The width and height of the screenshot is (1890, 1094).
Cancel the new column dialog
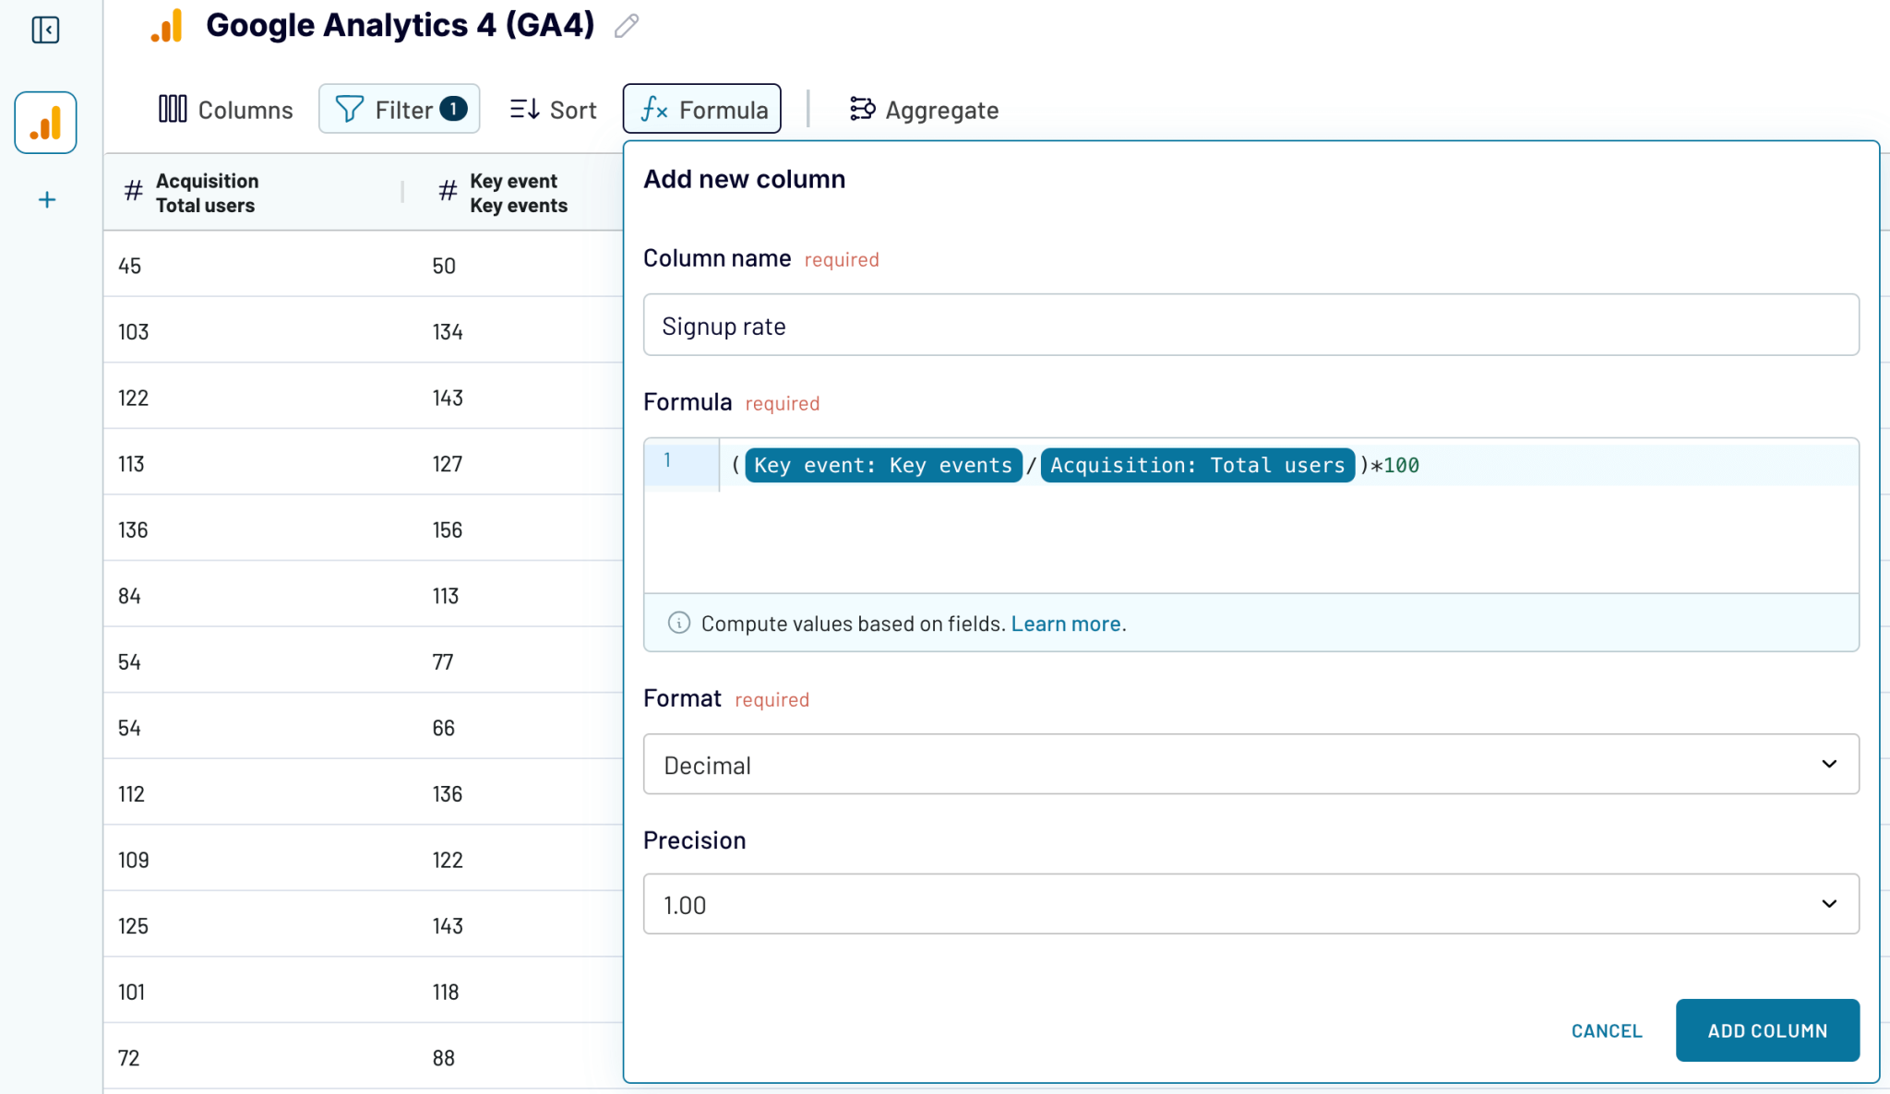(x=1606, y=1030)
